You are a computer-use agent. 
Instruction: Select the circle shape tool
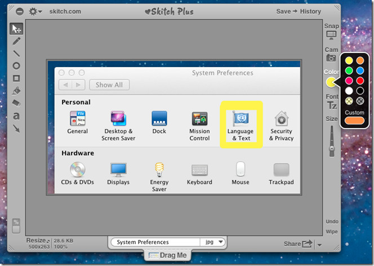[16, 66]
